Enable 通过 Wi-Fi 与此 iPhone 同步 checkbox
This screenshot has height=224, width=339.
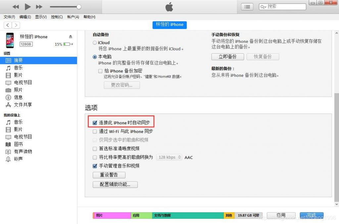point(95,131)
